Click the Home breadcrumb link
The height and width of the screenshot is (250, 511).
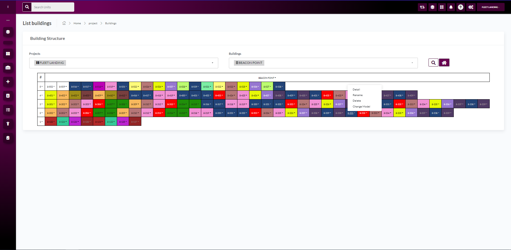click(x=77, y=23)
